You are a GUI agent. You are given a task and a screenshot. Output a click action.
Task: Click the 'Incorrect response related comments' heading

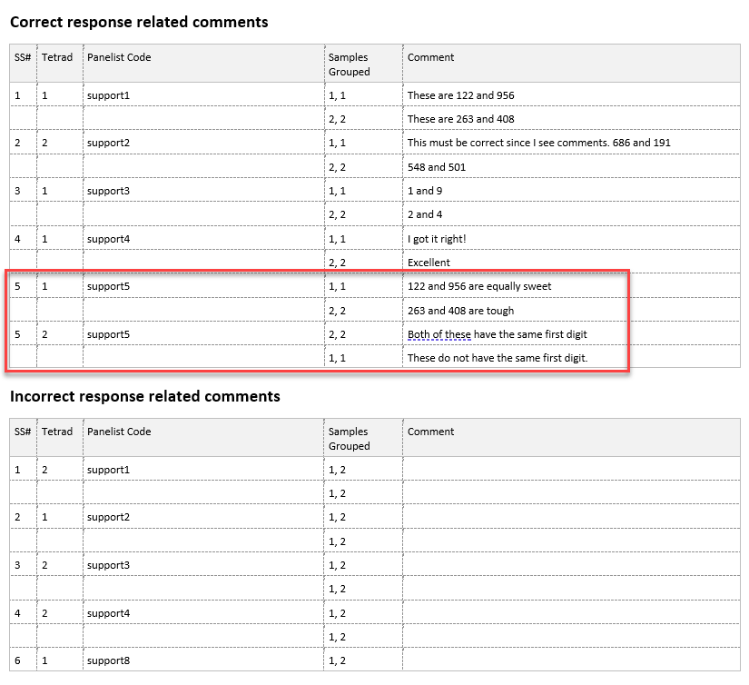145,396
